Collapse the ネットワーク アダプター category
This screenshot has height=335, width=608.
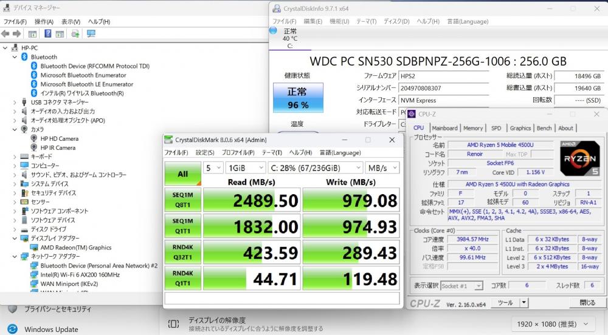tap(15, 257)
